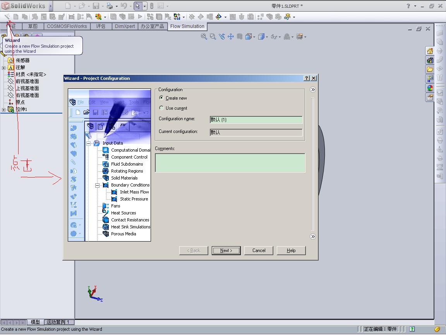Click the four-arrow pan icon
Screen dimensions: 446x335
(231, 36)
